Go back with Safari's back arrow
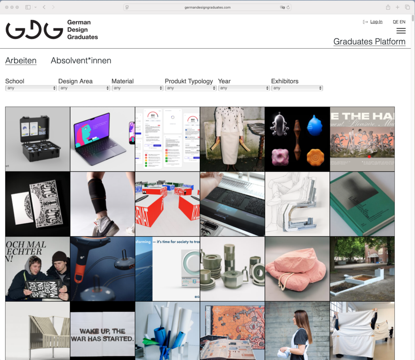This screenshot has width=415, height=360. tap(44, 7)
